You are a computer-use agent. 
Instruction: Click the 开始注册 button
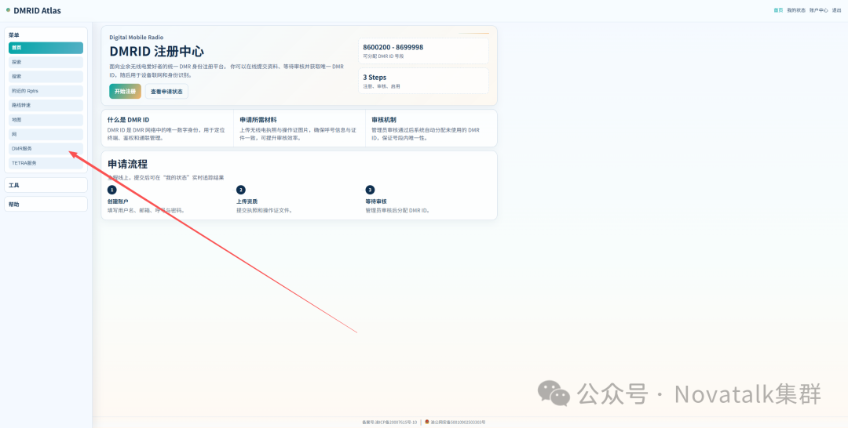(125, 92)
